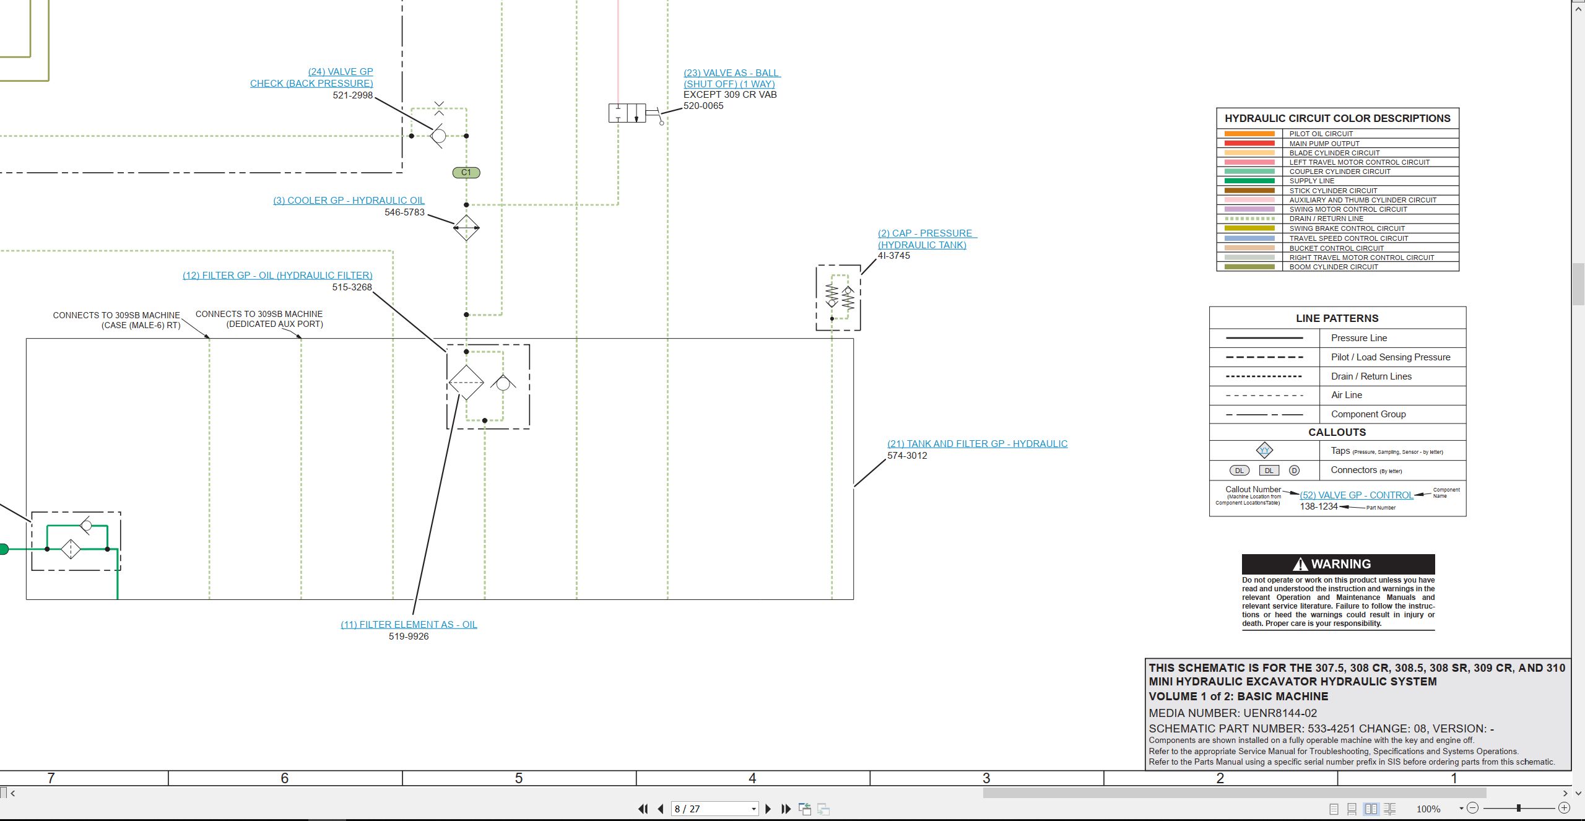
Task: Go to the previous page
Action: pyautogui.click(x=661, y=809)
